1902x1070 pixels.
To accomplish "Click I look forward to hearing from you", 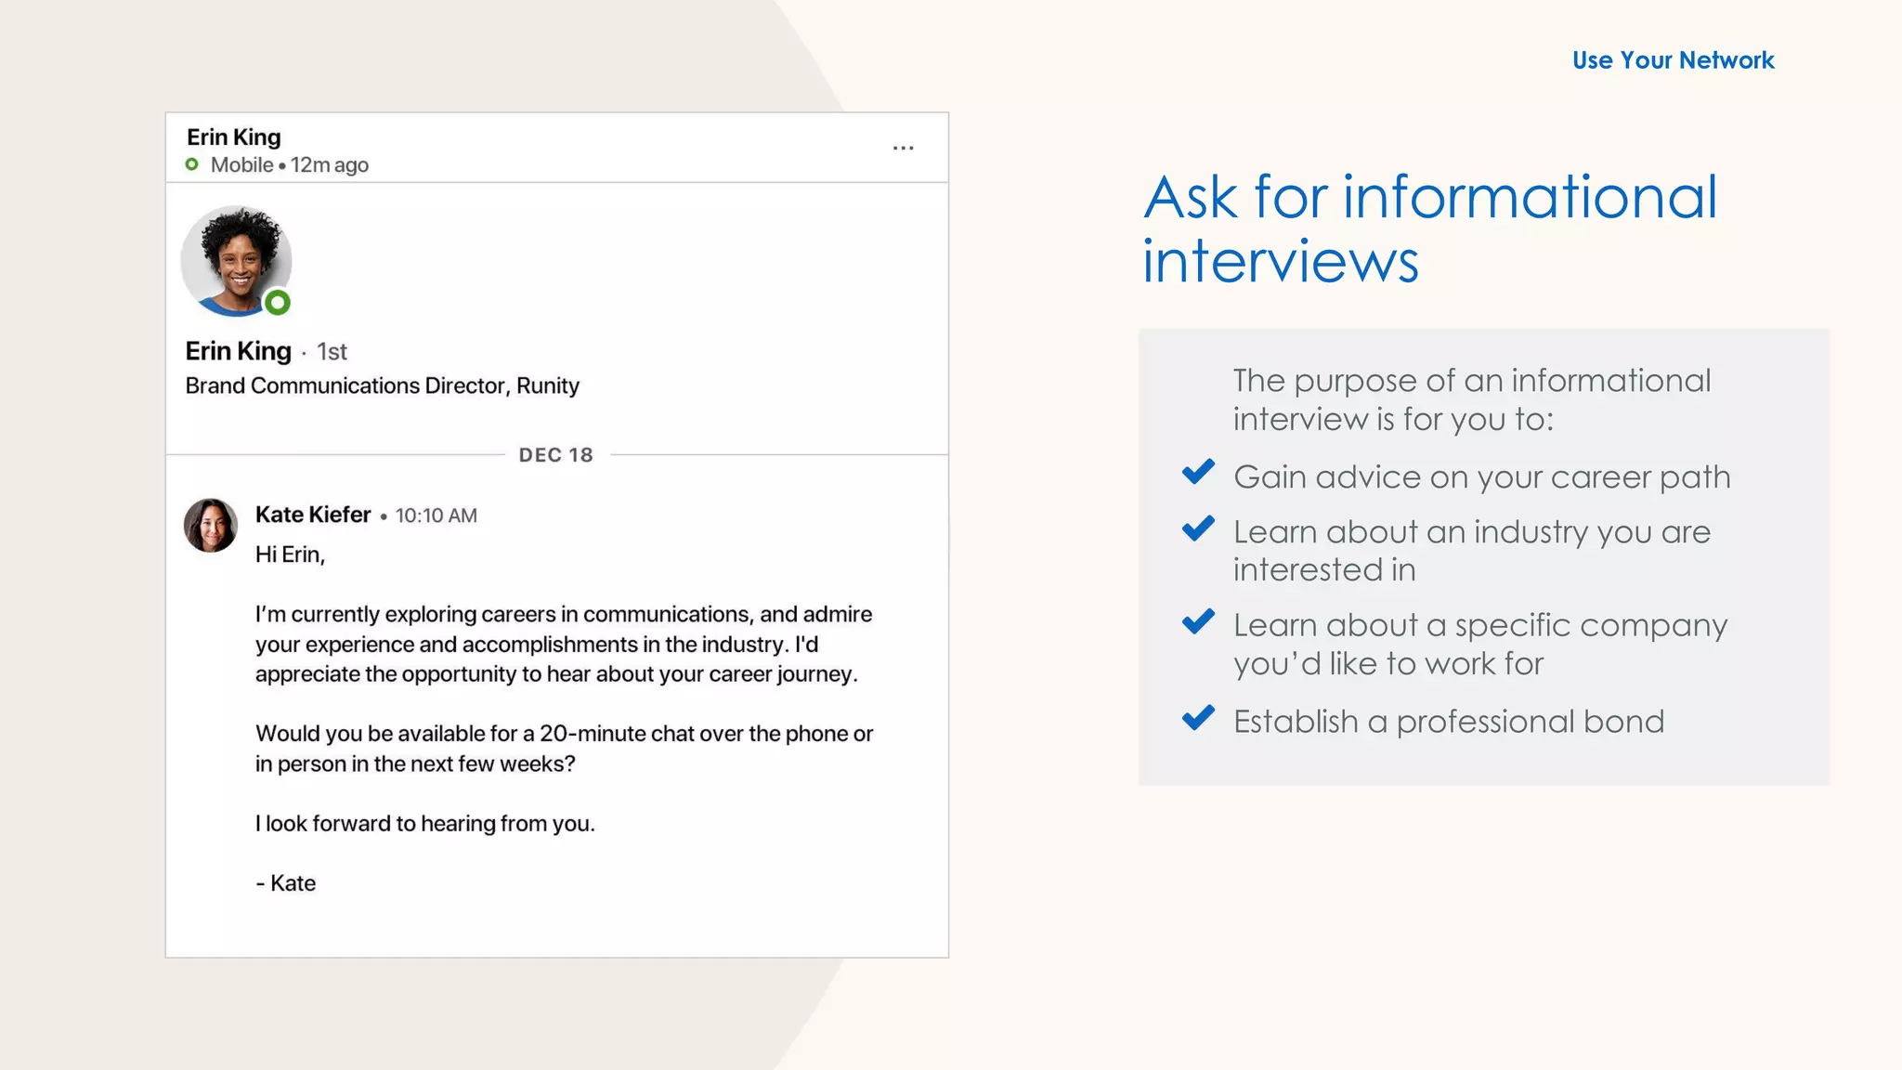I will pos(425,824).
